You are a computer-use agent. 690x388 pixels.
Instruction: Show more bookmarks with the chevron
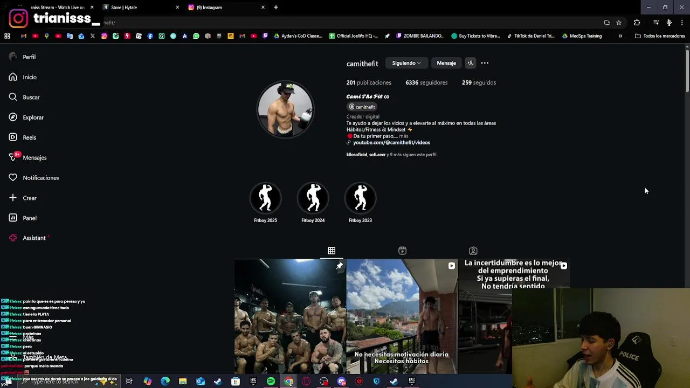click(620, 36)
